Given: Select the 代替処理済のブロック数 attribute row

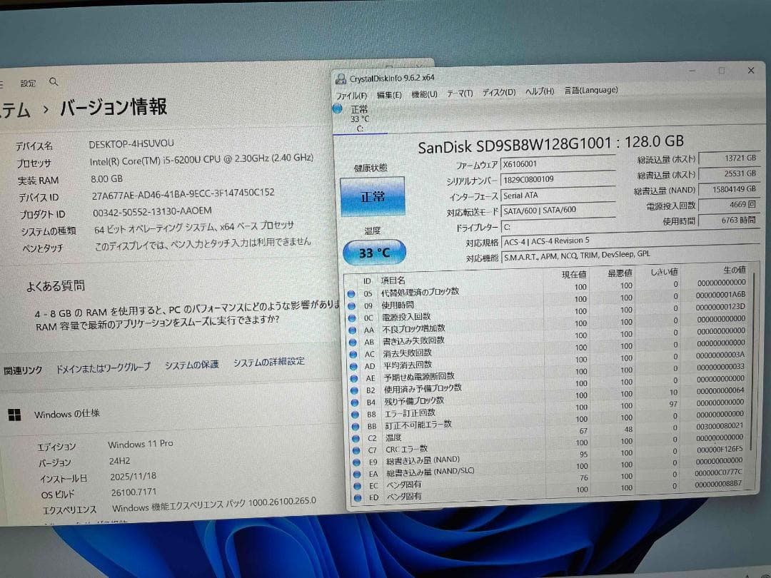Looking at the screenshot, I should coord(547,288).
